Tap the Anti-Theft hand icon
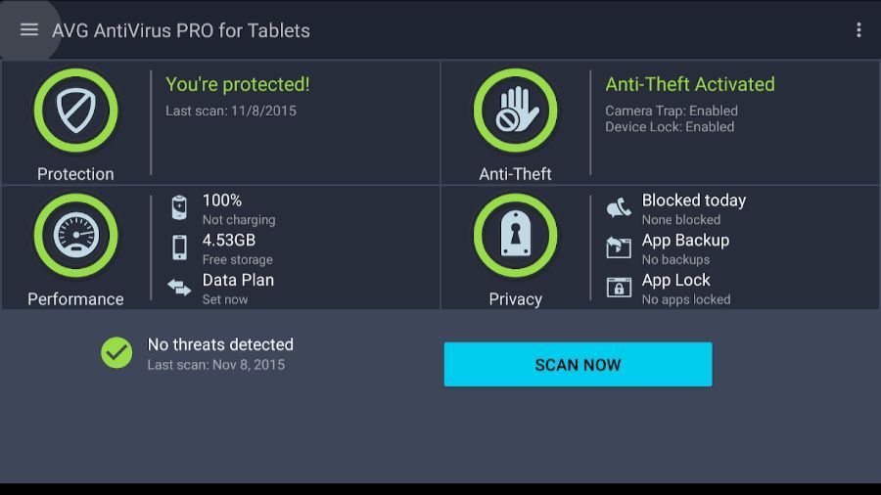 click(x=515, y=111)
